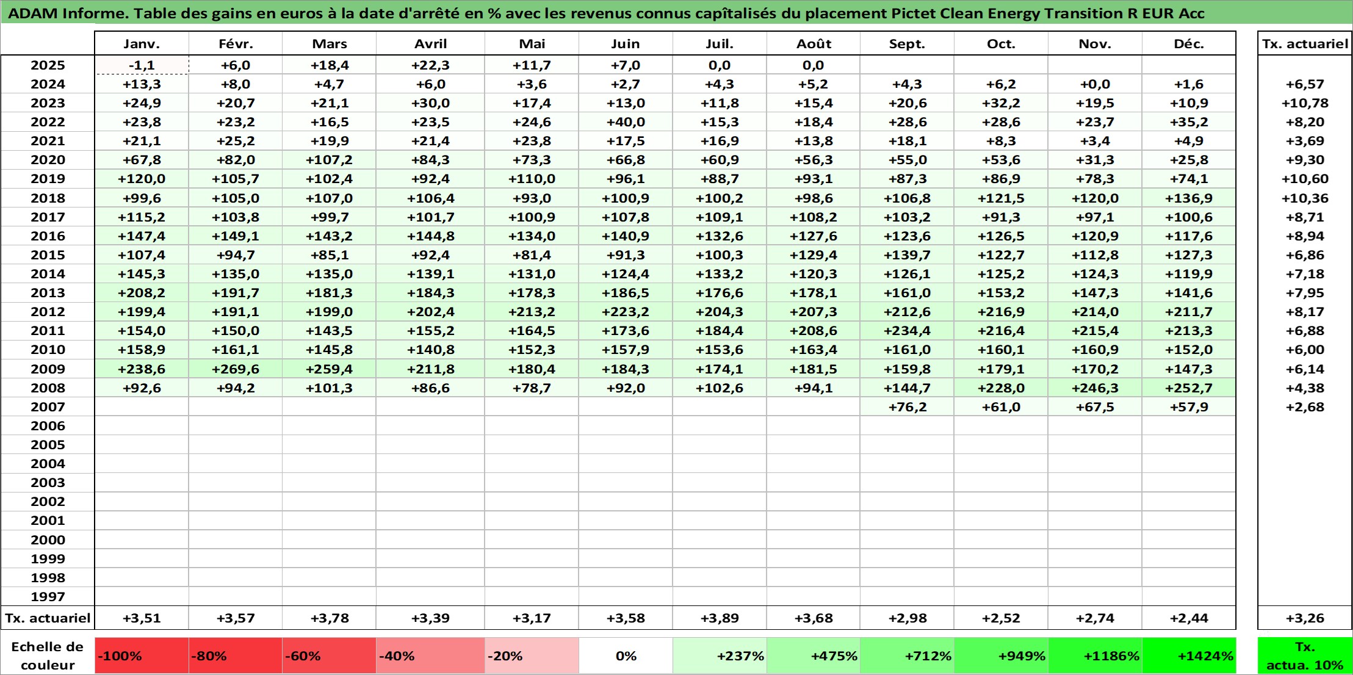Click the 'Tx. actuariel' bottom row label
This screenshot has height=675, width=1353.
[48, 618]
